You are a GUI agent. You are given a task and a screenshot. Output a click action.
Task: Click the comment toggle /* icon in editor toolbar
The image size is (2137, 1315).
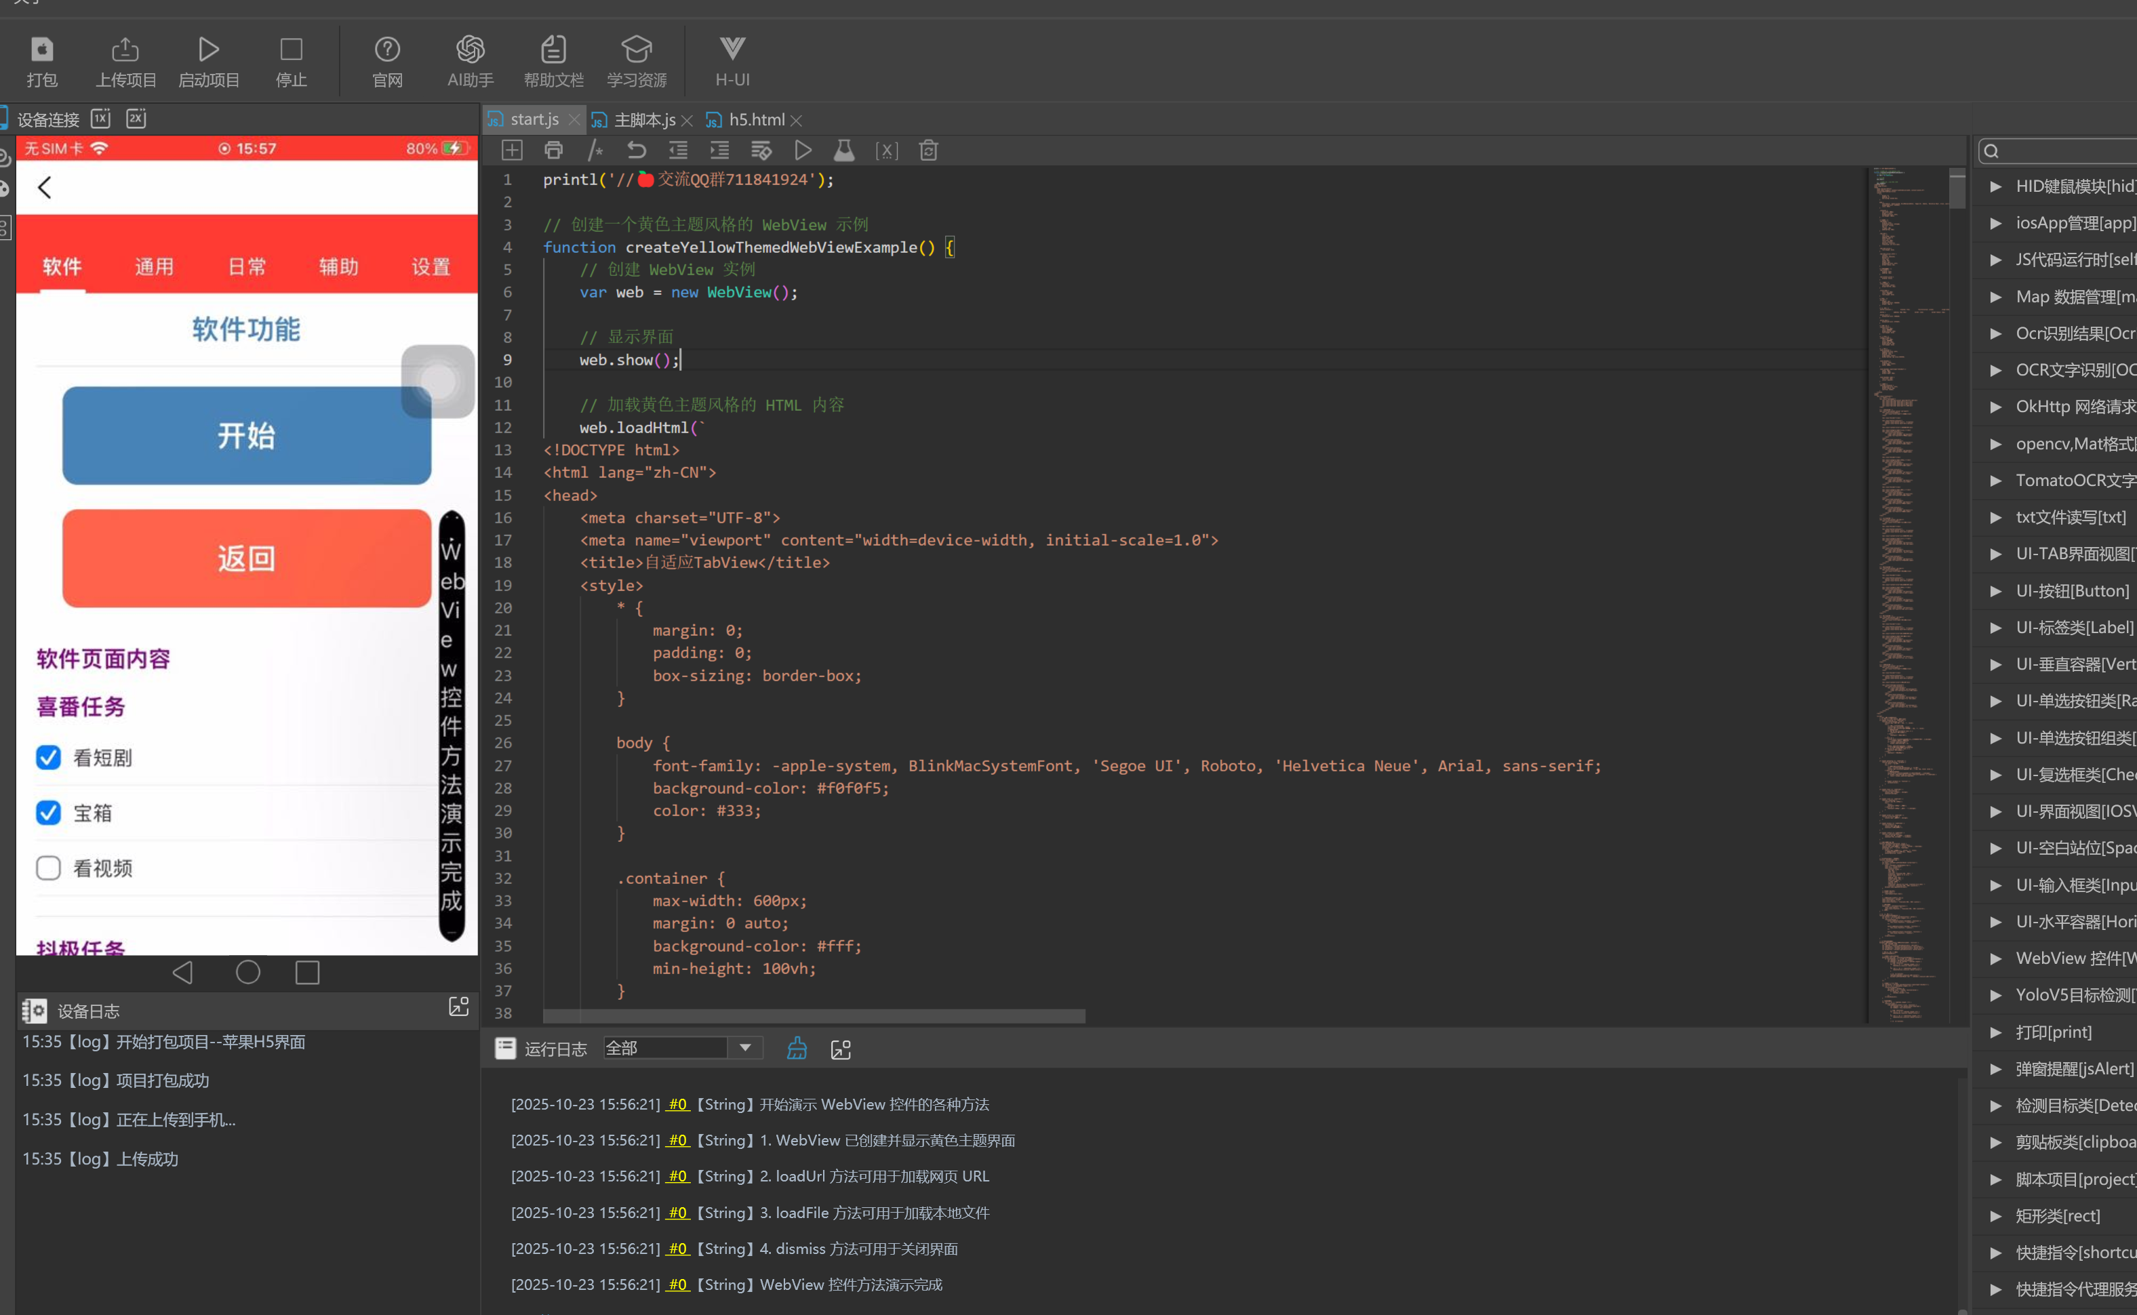[x=595, y=150]
